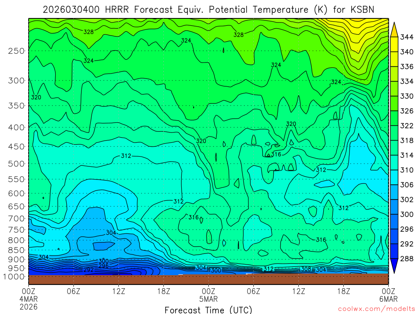Screen dimensions: 419x314
Task: Click the 850 pressure axis label
Action: pyautogui.click(x=16, y=250)
